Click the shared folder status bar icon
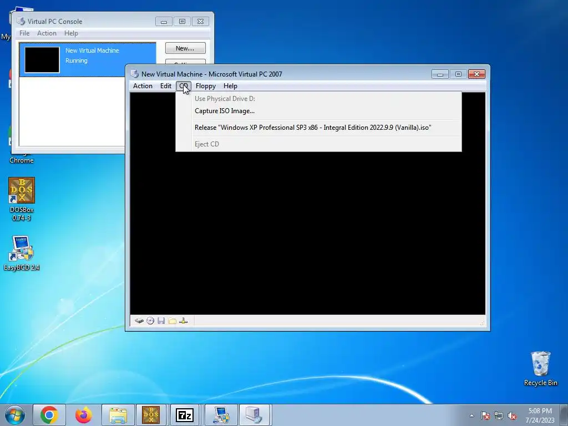This screenshot has width=568, height=426. [x=173, y=321]
